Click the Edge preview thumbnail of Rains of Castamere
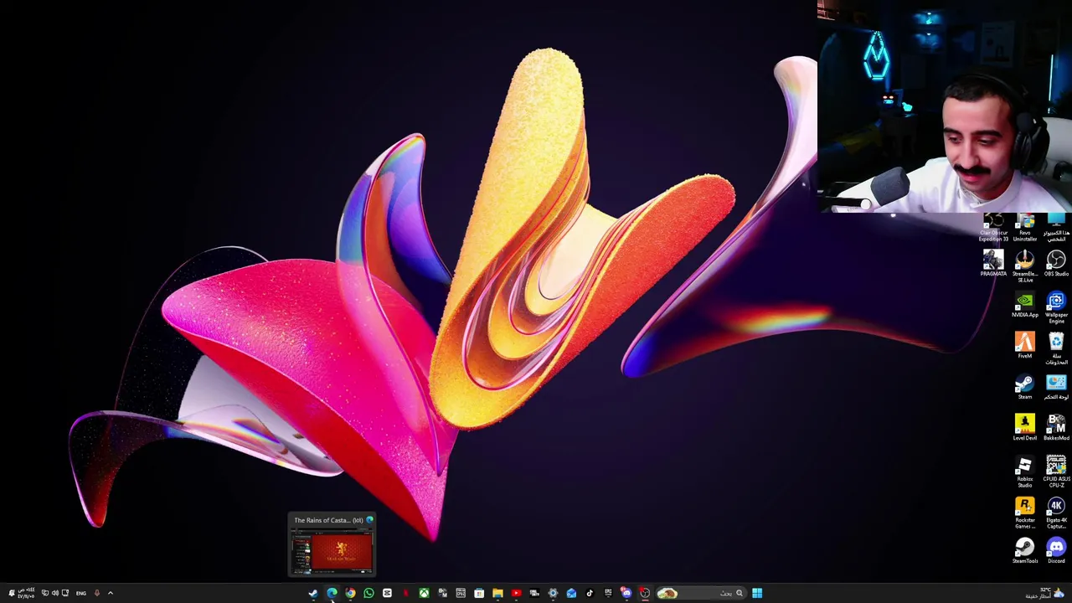This screenshot has height=603, width=1072. (332, 552)
